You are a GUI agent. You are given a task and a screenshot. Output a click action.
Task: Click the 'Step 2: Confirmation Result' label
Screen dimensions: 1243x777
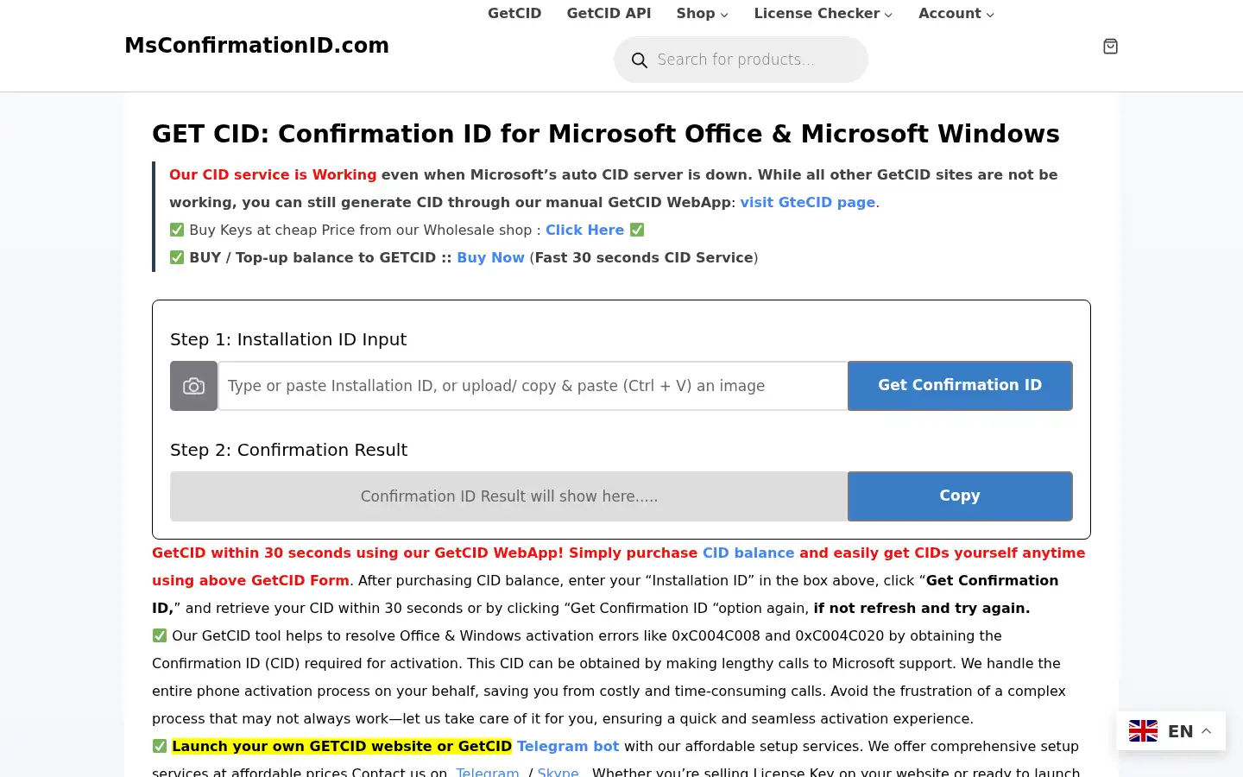tap(288, 450)
